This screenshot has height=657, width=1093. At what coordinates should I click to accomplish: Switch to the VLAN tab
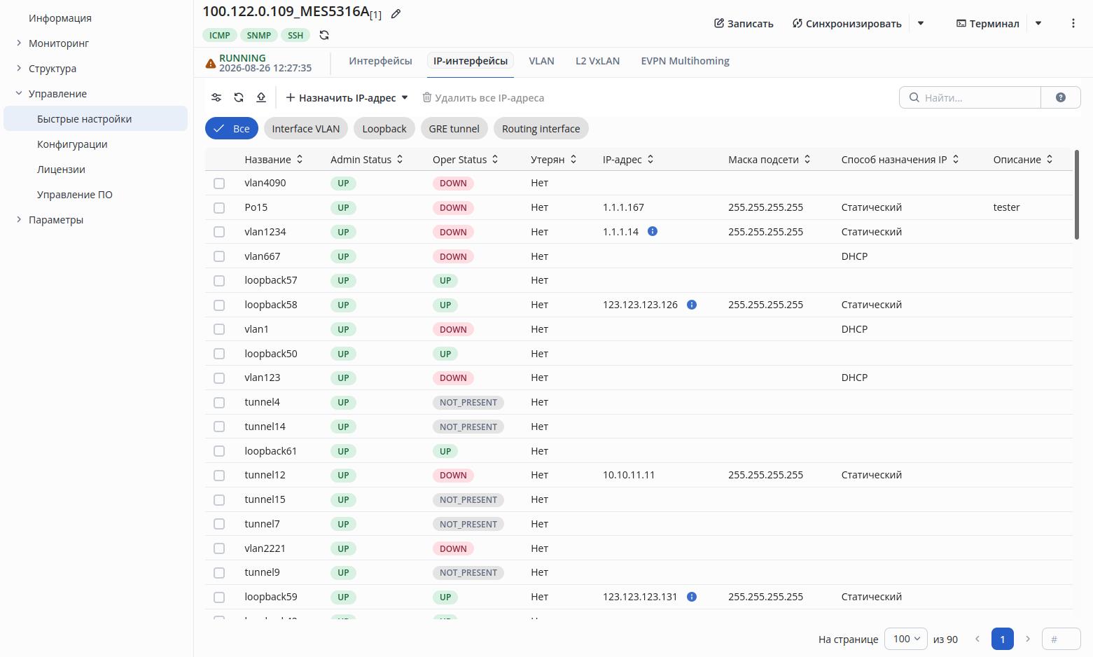click(x=541, y=61)
